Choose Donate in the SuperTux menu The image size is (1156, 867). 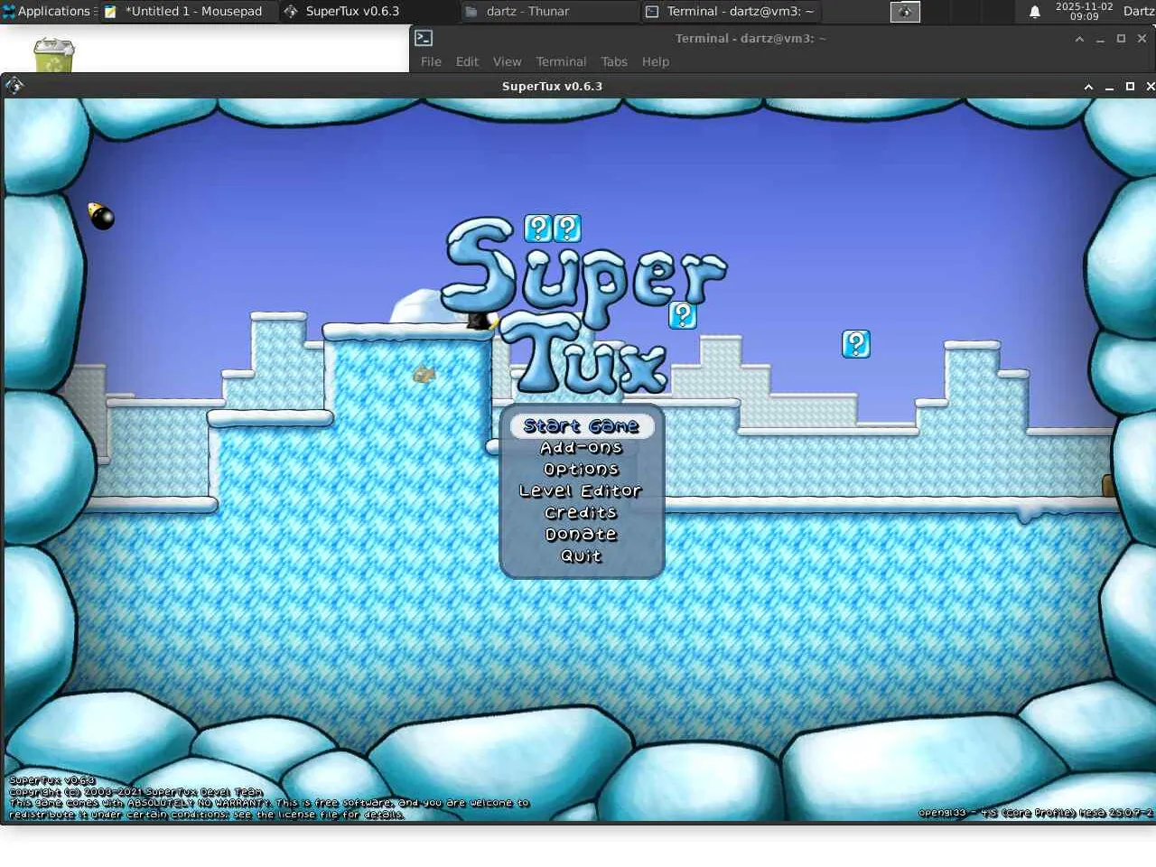(x=582, y=535)
